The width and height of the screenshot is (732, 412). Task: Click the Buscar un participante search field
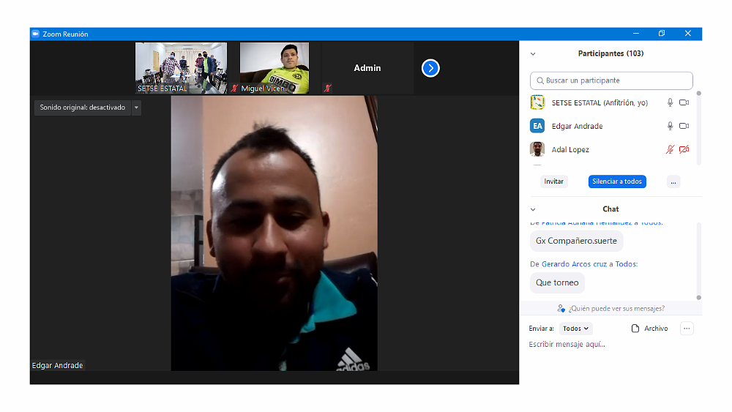(x=611, y=80)
